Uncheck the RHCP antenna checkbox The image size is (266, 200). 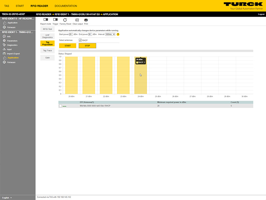coord(80,40)
